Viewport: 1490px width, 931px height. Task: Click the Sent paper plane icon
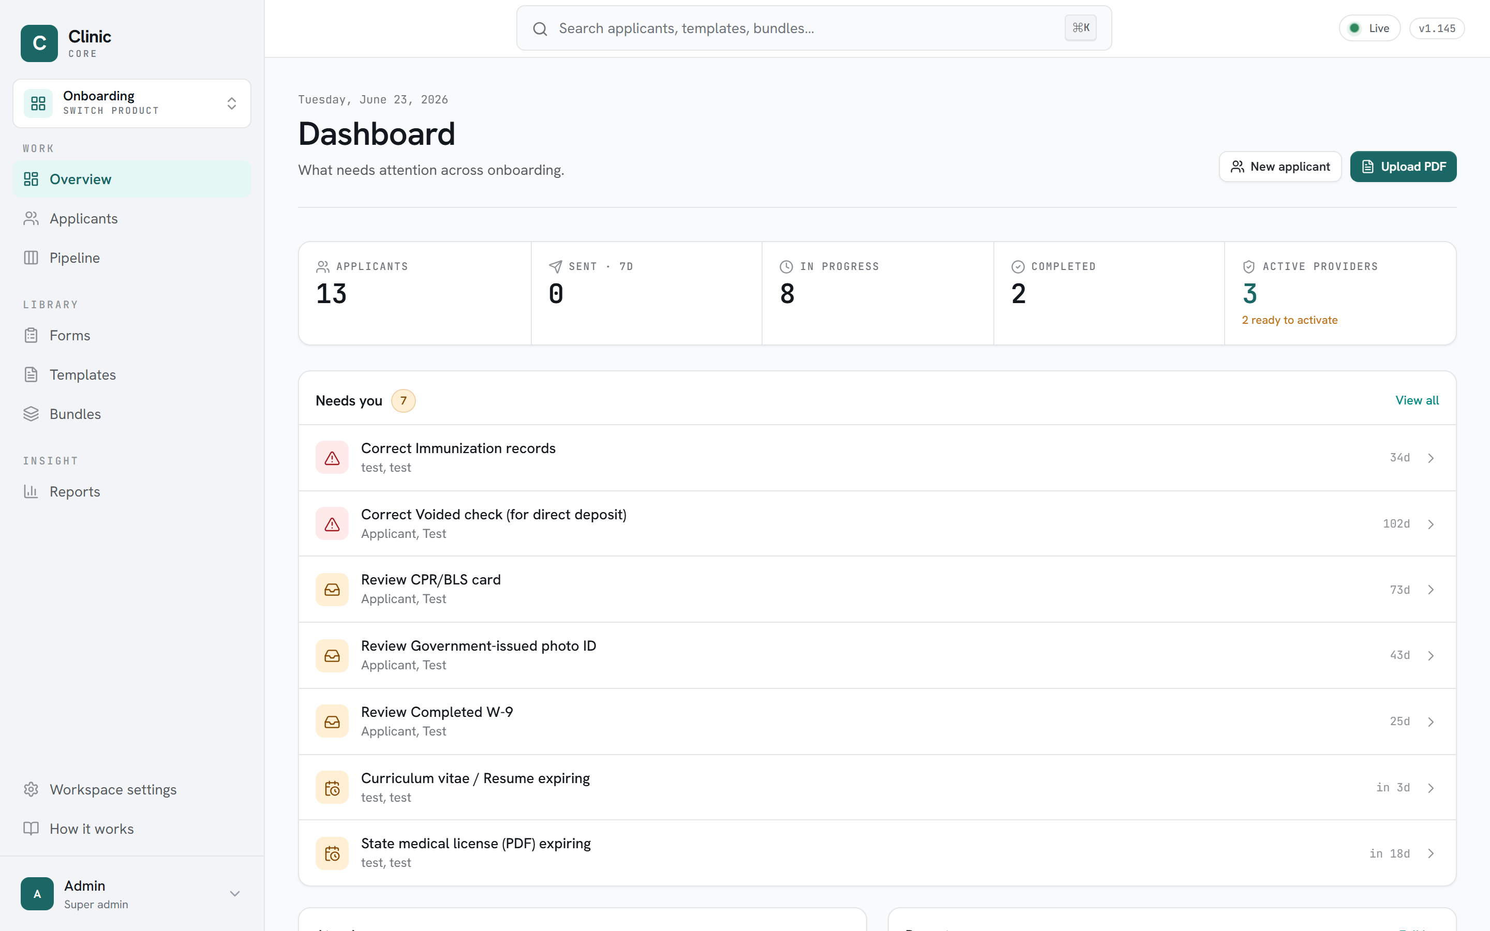[x=555, y=266]
